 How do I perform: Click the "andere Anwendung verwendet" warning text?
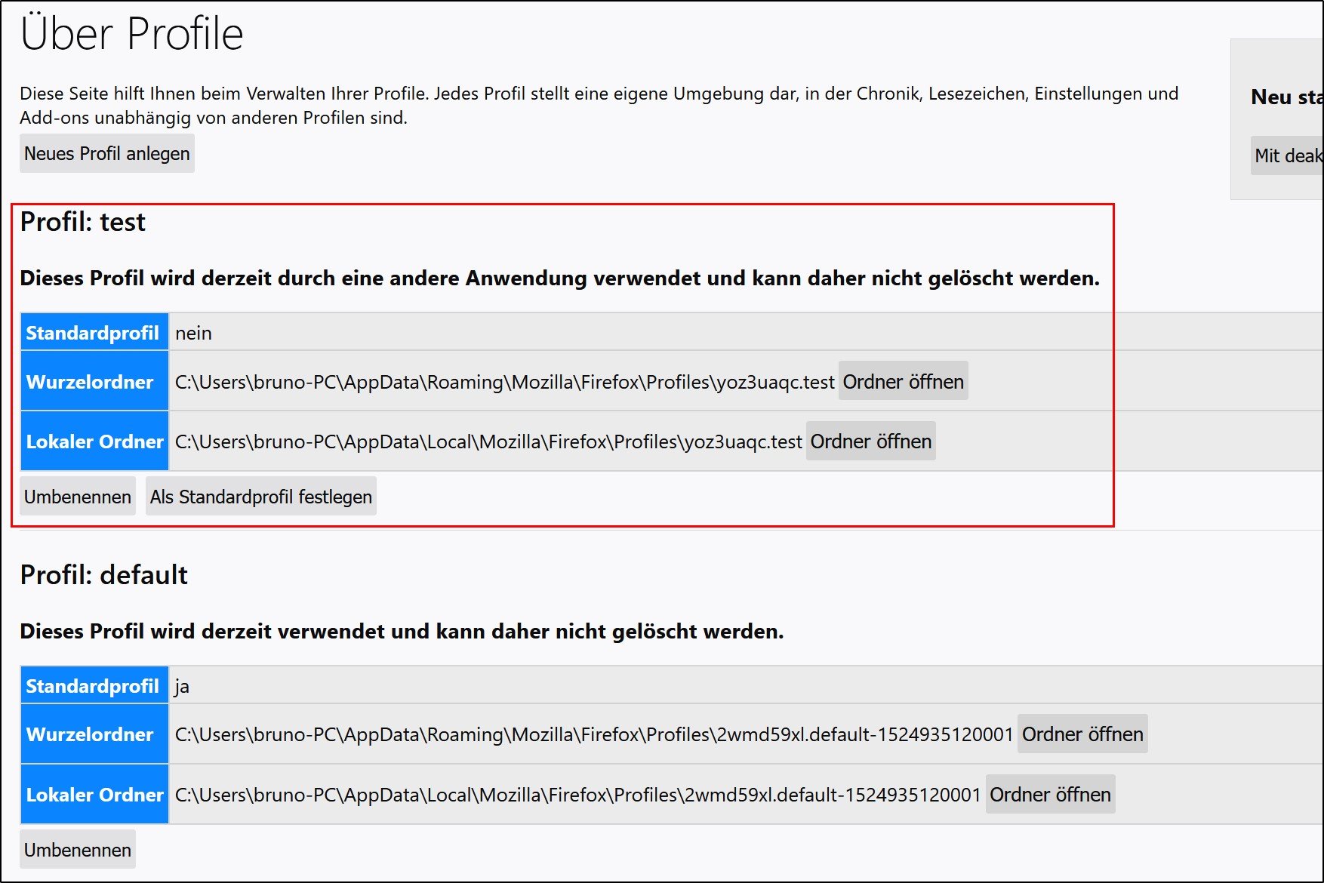[x=559, y=278]
